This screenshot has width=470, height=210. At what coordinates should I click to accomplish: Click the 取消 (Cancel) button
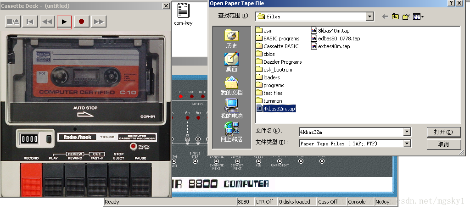(443, 144)
